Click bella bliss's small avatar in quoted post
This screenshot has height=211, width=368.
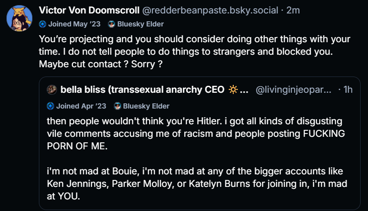(52, 90)
